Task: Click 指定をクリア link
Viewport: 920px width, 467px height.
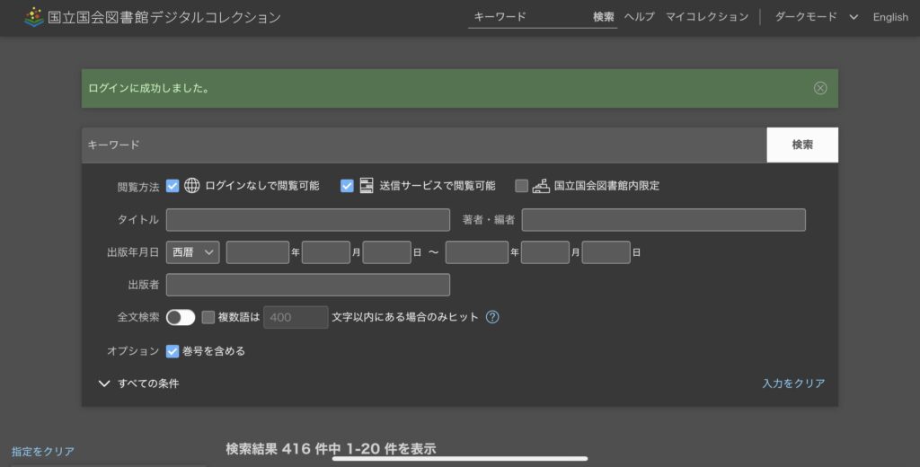Action: pos(43,451)
